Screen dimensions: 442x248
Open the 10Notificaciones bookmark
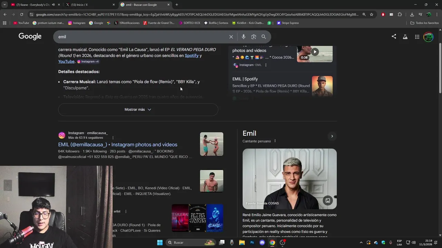click(x=127, y=23)
